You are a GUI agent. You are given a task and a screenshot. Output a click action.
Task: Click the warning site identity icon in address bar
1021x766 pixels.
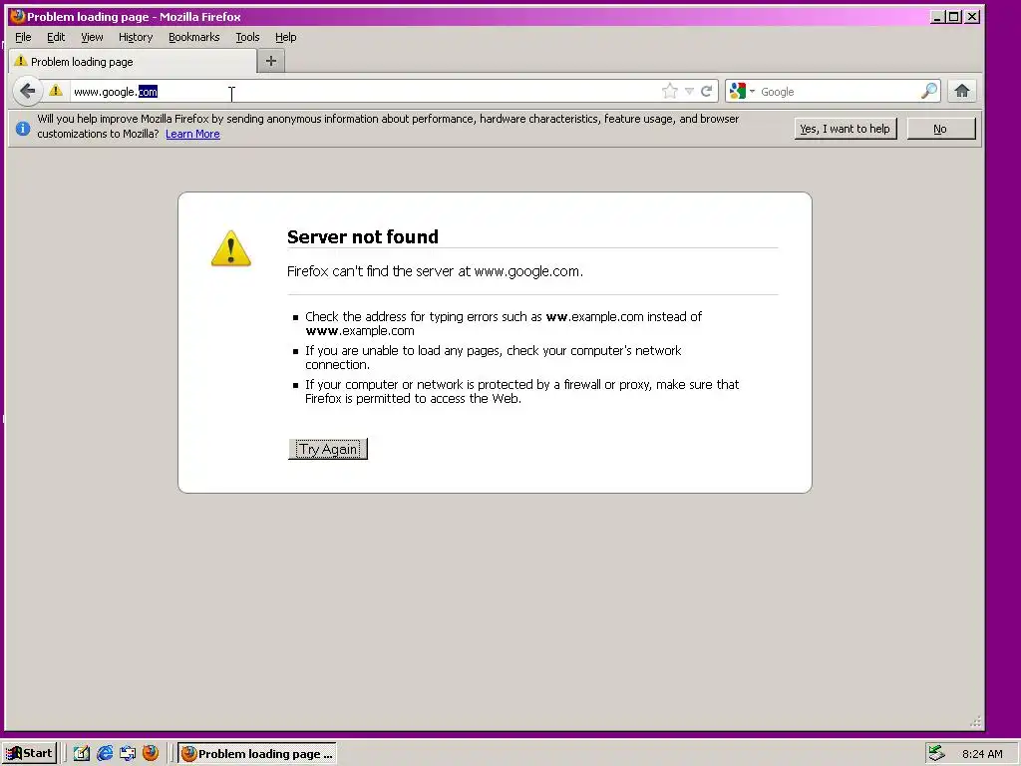pyautogui.click(x=56, y=91)
